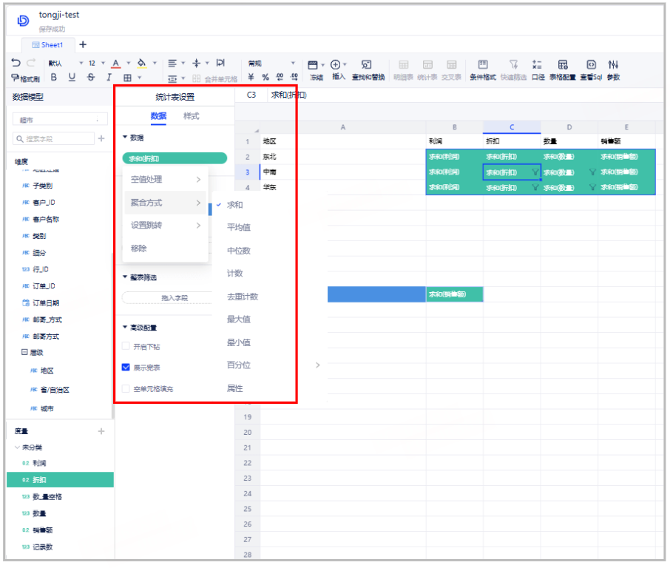The width and height of the screenshot is (670, 568).
Task: Tick the 空单元格填充 checkbox
Action: (126, 388)
